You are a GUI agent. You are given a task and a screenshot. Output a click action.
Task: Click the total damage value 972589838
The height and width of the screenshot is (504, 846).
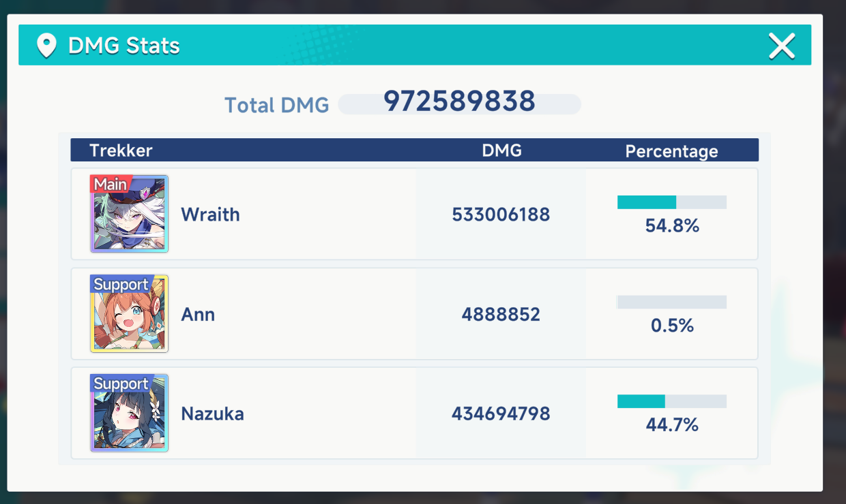coord(459,101)
